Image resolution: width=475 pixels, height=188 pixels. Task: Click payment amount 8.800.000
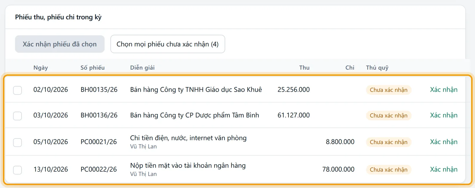(340, 142)
